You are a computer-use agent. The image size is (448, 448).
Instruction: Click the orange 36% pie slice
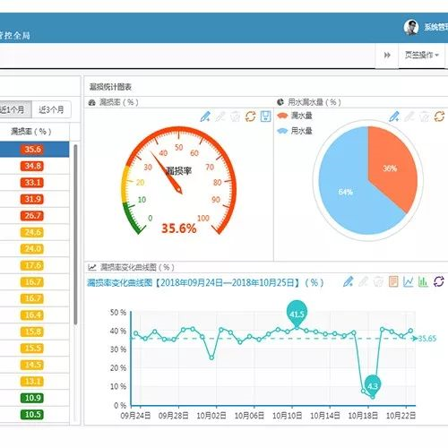pos(392,168)
